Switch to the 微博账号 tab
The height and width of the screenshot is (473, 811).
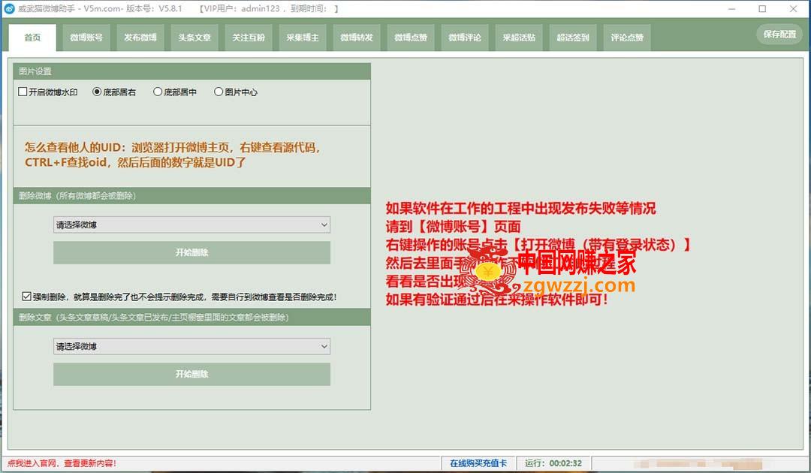point(86,38)
